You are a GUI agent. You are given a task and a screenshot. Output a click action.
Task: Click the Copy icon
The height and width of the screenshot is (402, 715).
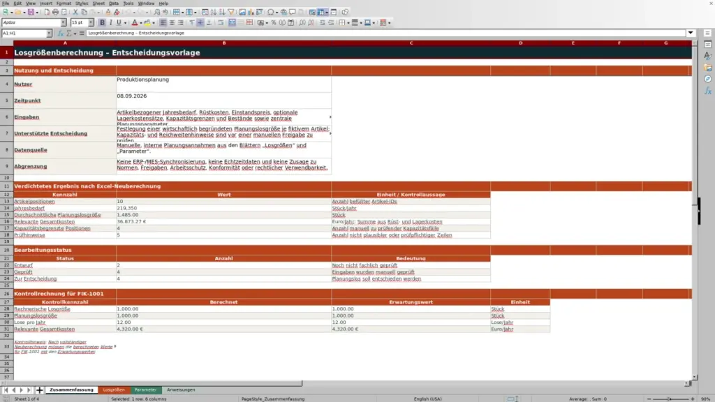click(84, 13)
